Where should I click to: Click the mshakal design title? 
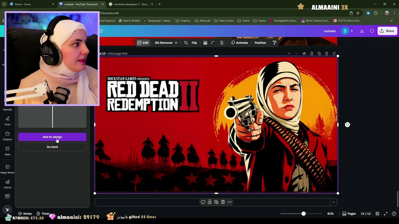(329, 31)
